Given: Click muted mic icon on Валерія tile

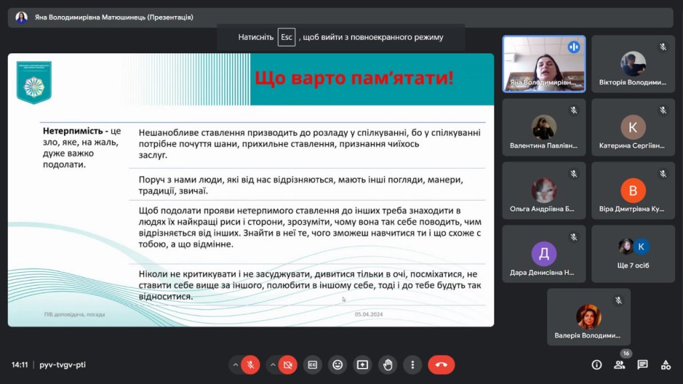Looking at the screenshot, I should pos(618,300).
